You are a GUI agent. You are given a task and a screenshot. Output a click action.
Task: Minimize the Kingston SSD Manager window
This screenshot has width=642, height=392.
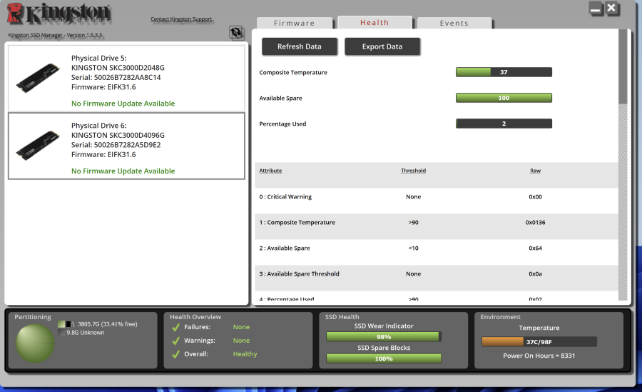tap(596, 9)
